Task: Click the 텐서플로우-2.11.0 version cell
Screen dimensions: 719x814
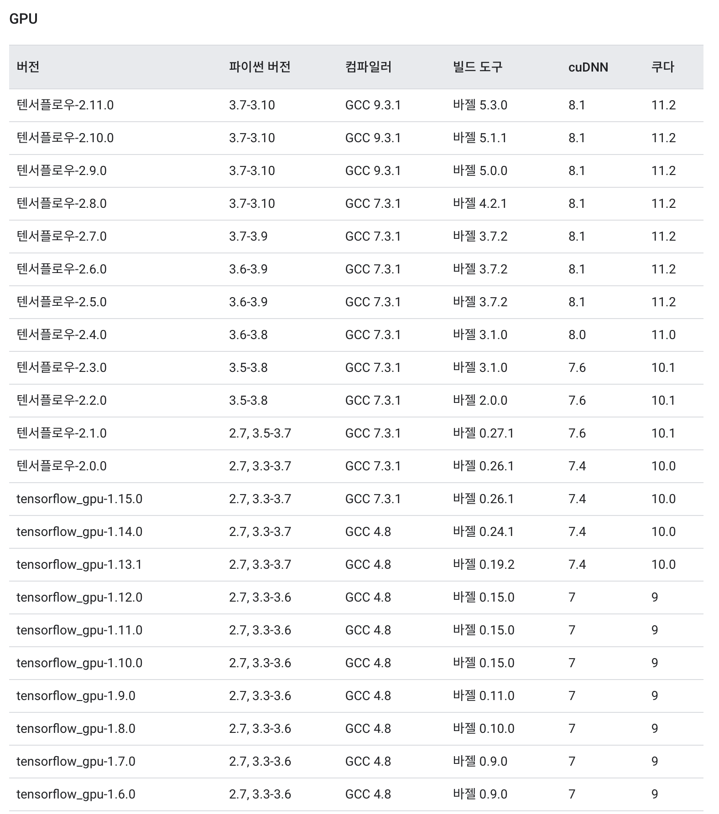Action: [x=65, y=105]
